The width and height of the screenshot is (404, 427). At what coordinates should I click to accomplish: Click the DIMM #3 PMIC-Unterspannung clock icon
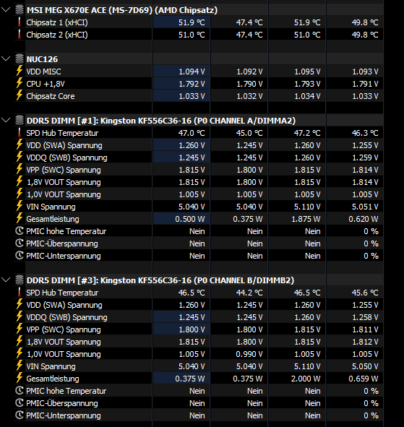(x=20, y=415)
